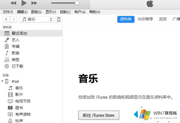This screenshot has width=180, height=123.
Task: Open the 编辑(E) menu
Action: pos(22,12)
